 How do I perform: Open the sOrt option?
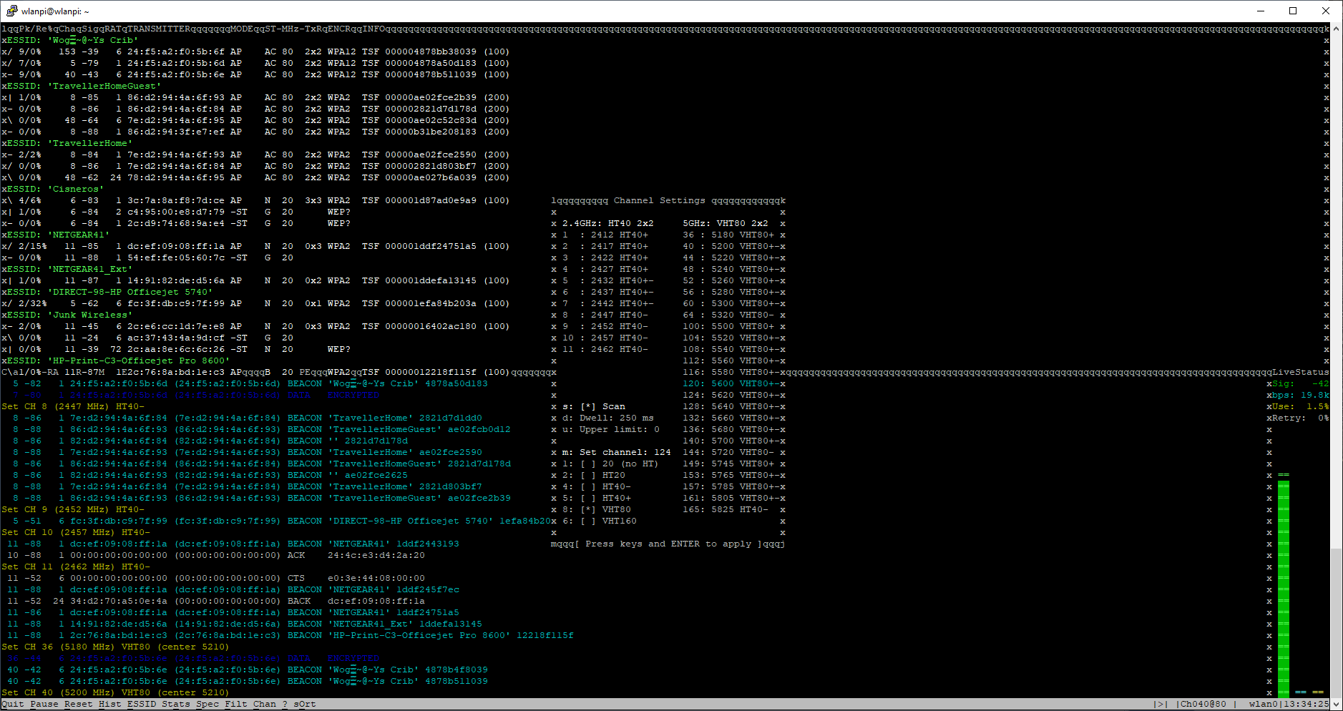tap(304, 704)
